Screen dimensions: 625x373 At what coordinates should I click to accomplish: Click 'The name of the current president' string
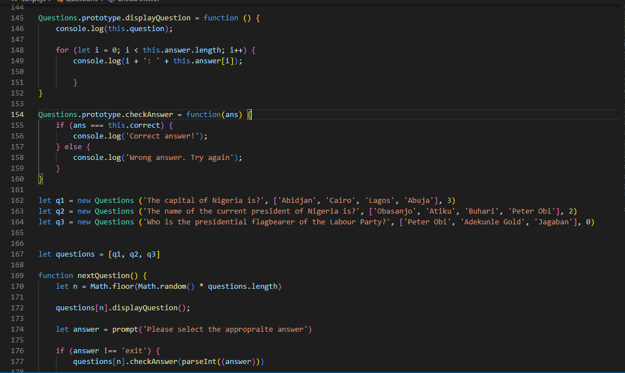251,211
